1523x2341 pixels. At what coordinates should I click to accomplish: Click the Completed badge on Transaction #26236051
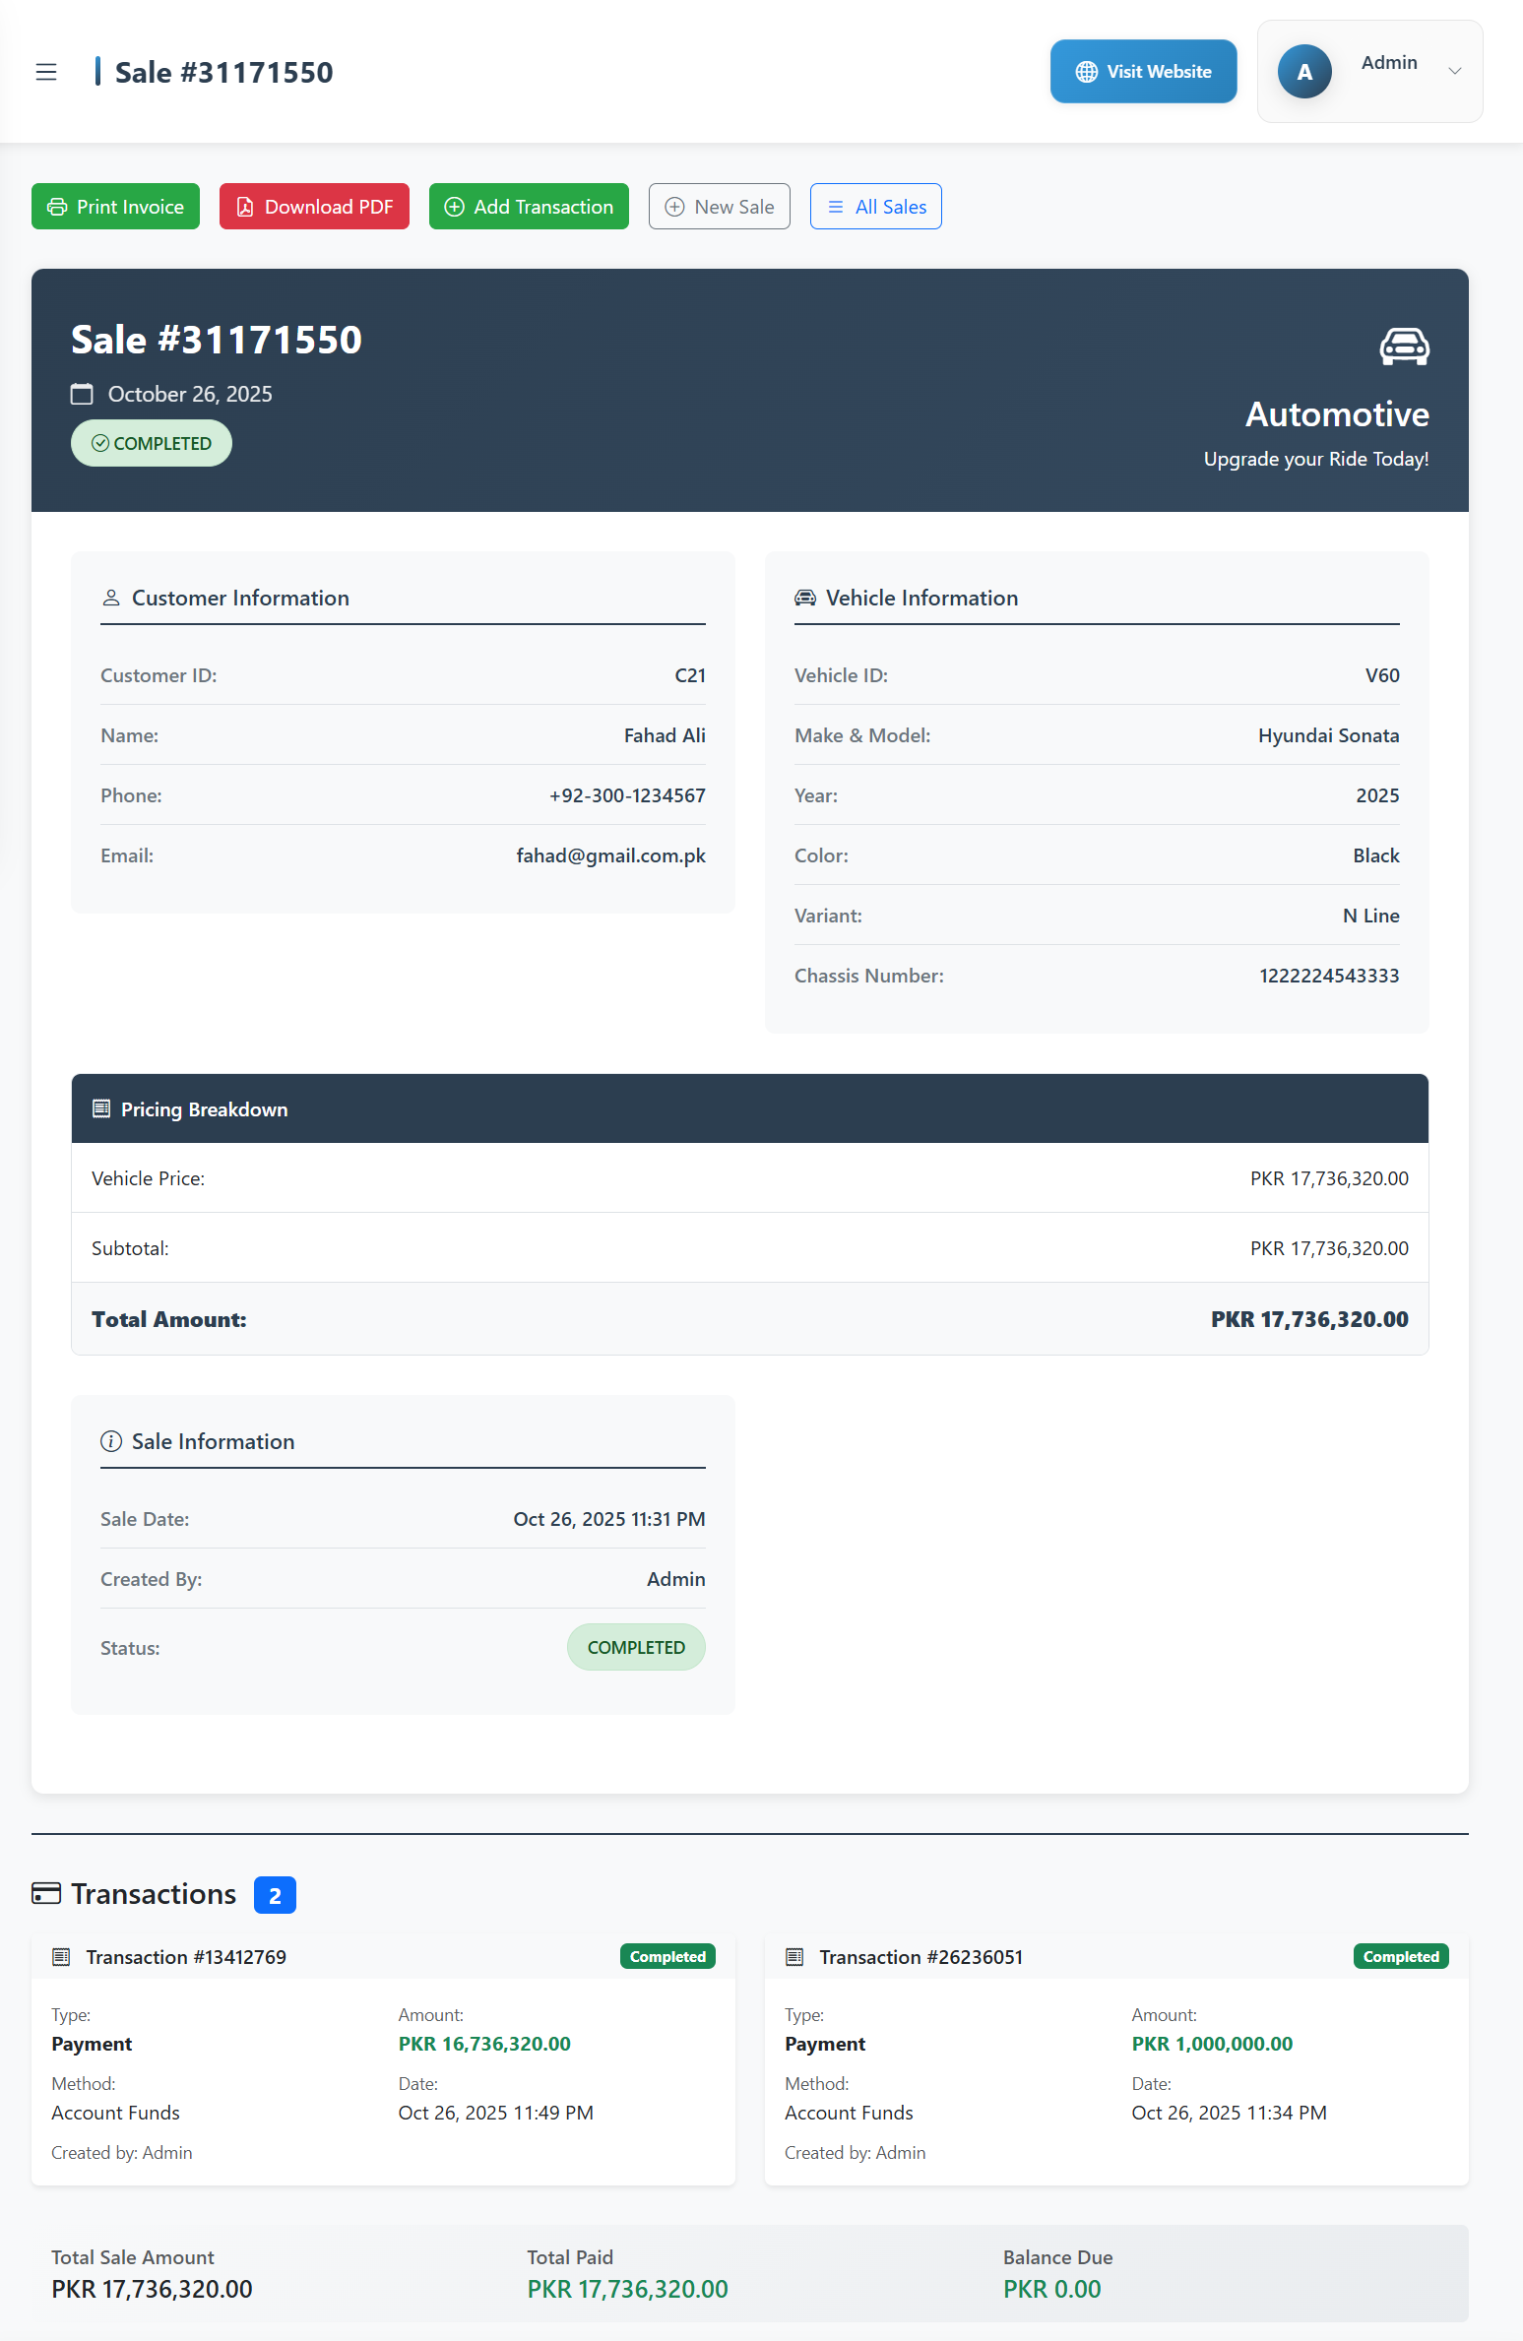pyautogui.click(x=1400, y=1957)
